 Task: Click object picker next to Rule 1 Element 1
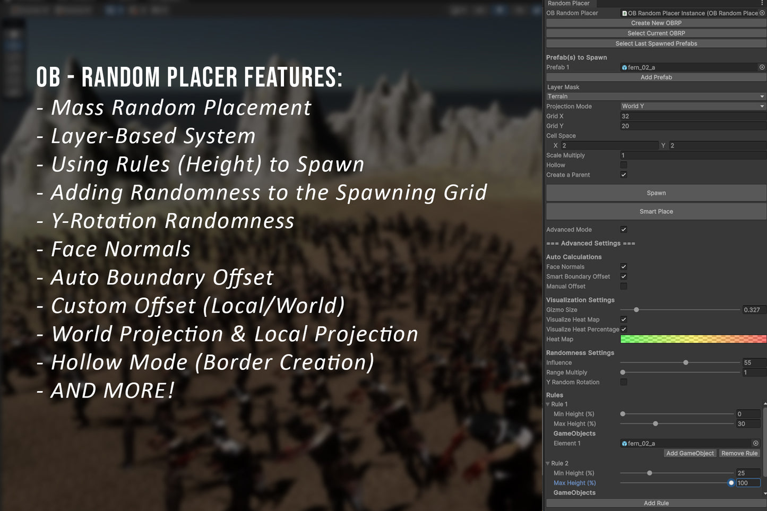(755, 443)
